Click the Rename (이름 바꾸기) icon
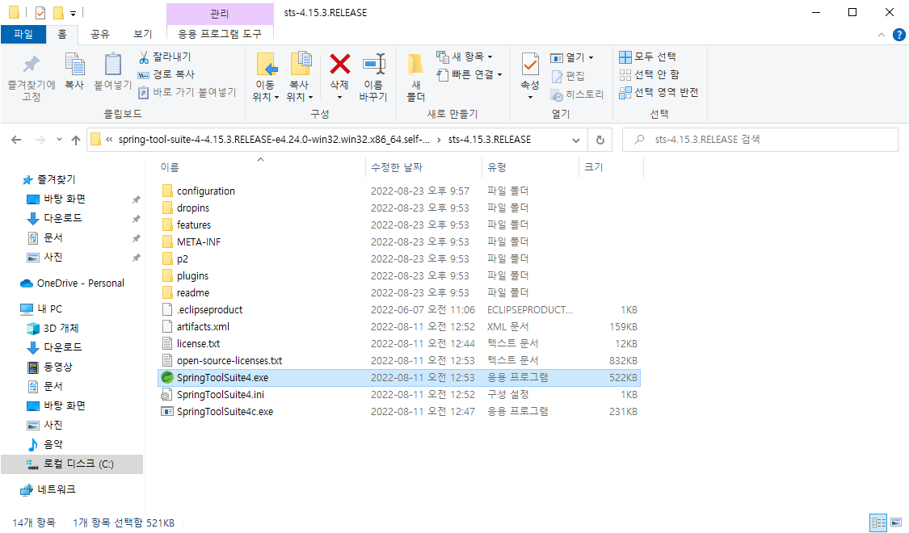 pyautogui.click(x=373, y=65)
